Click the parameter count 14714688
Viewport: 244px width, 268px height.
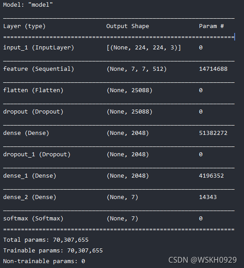coord(213,69)
